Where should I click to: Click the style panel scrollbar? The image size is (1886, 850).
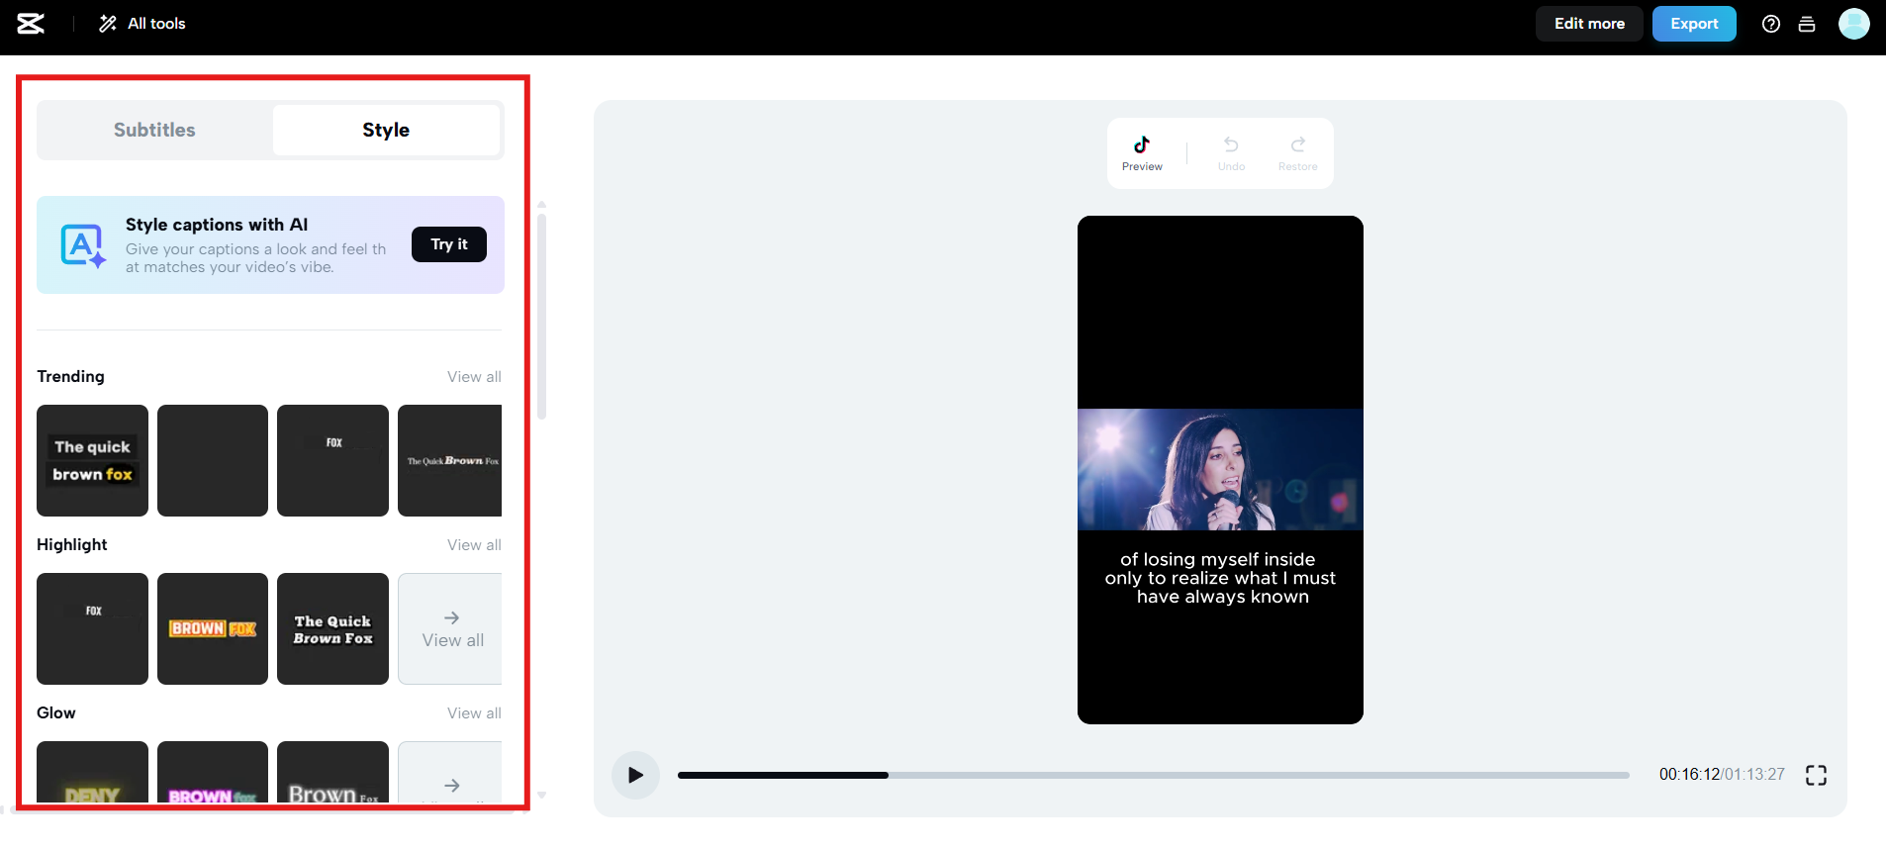point(541,317)
